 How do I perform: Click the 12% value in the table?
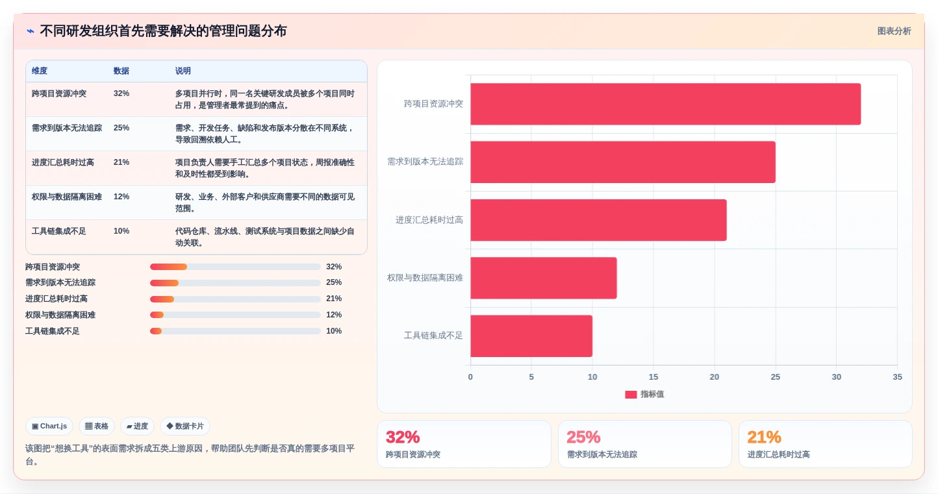121,197
